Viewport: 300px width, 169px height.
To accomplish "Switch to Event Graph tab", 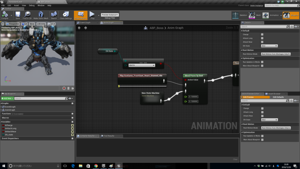I will 85,23.
